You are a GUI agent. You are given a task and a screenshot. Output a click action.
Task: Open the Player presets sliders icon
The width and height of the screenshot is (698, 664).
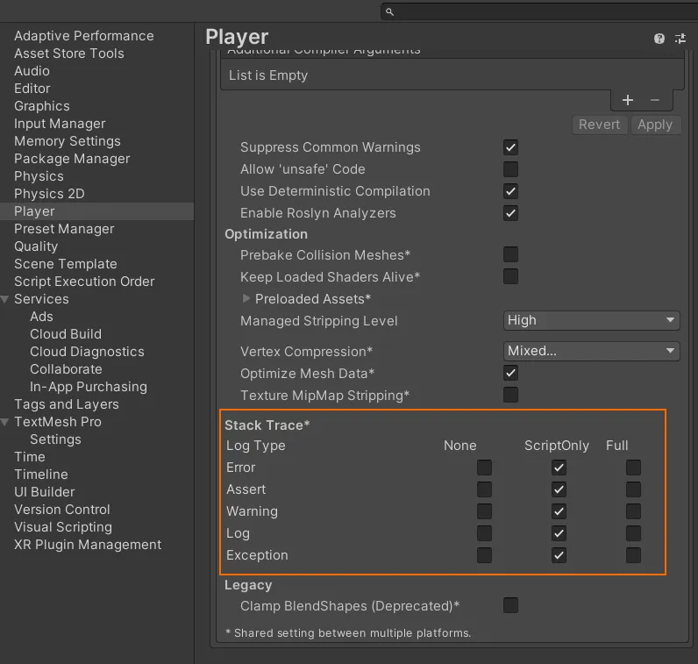[x=680, y=39]
